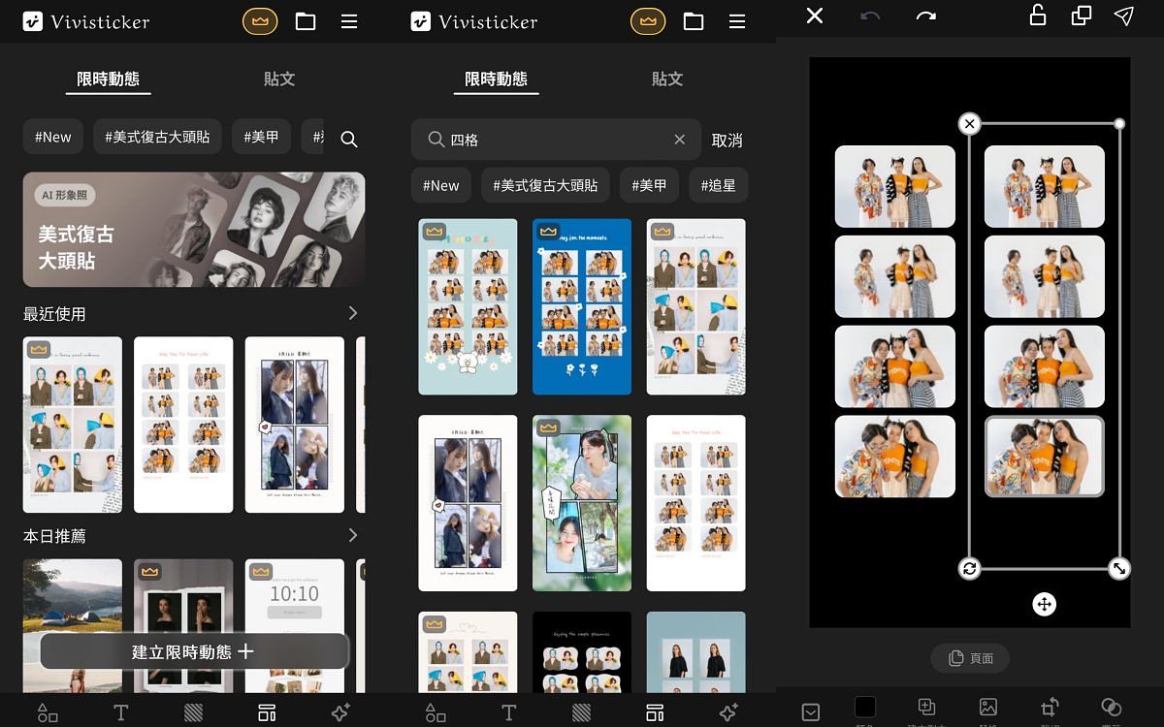Expand the 本日推薦 section arrow
This screenshot has height=727, width=1164.
pyautogui.click(x=352, y=535)
